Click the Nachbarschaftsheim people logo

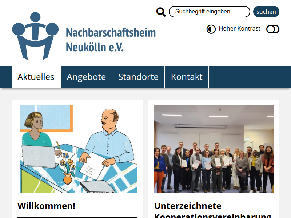pos(35,36)
